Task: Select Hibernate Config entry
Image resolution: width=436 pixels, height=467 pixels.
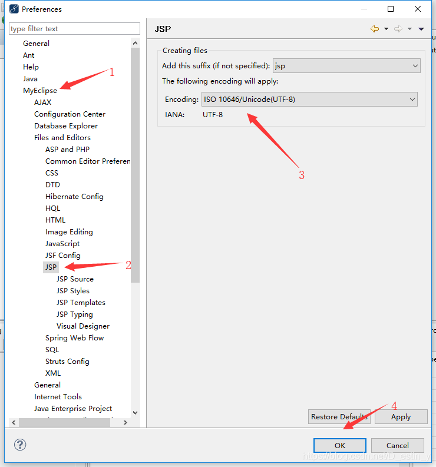Action: click(74, 197)
